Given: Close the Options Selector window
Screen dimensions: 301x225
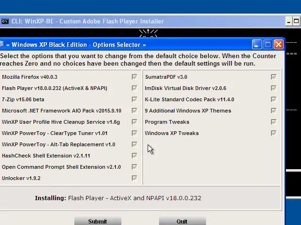Looking at the screenshot, I should click(278, 45).
